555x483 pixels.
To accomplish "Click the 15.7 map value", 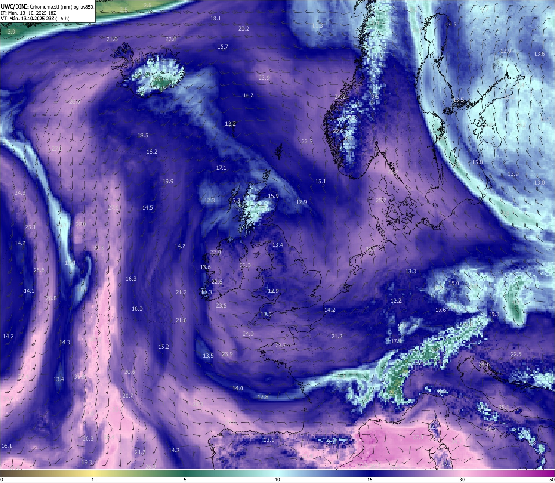I will coord(223,47).
